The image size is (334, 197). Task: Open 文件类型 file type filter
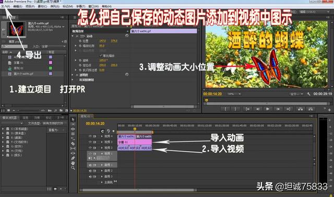tap(54, 123)
